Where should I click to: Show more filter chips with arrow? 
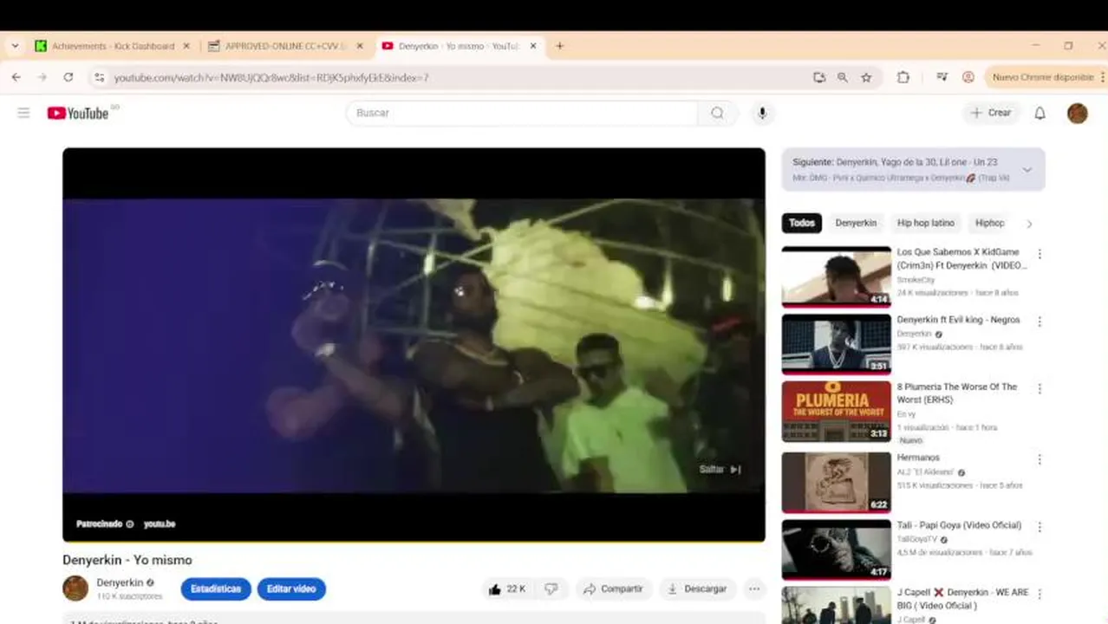pyautogui.click(x=1029, y=224)
